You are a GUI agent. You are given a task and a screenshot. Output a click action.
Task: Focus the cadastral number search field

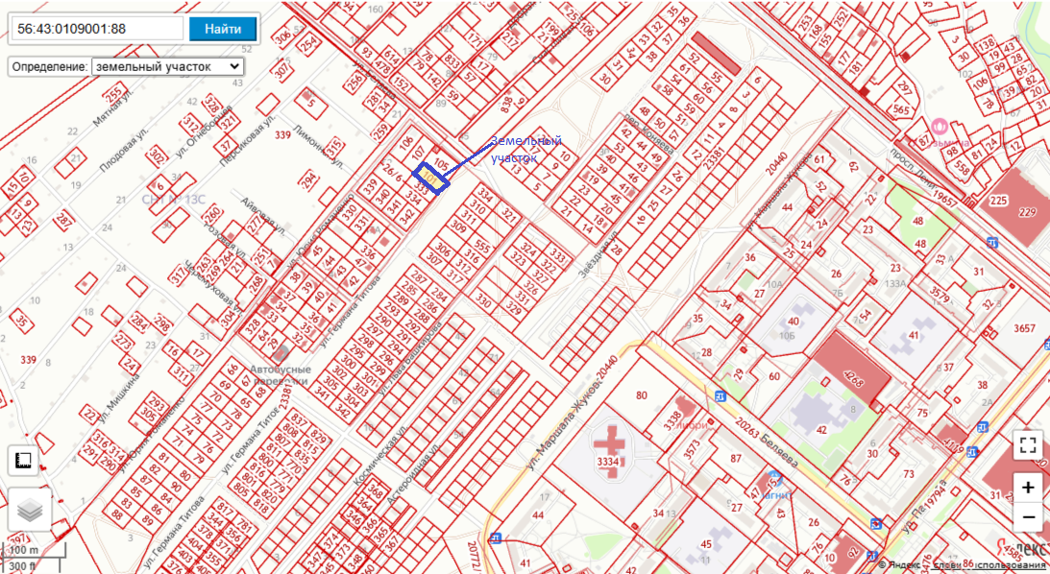[95, 28]
